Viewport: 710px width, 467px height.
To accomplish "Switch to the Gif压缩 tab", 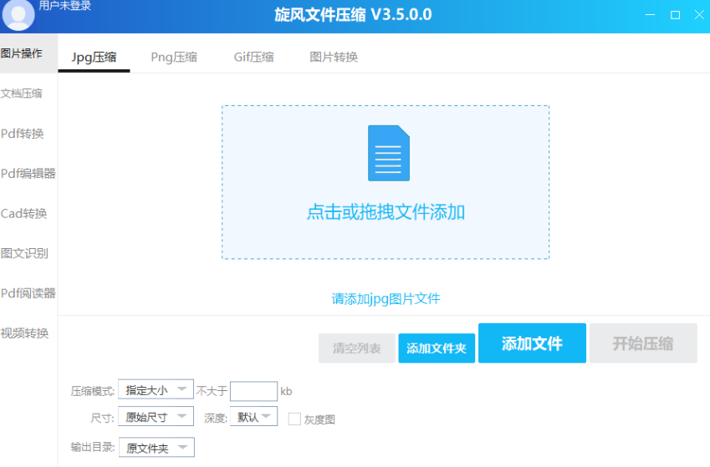I will tap(253, 58).
